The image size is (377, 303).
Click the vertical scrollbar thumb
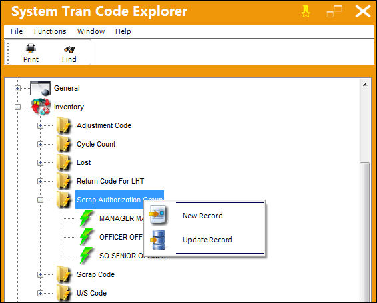365,232
